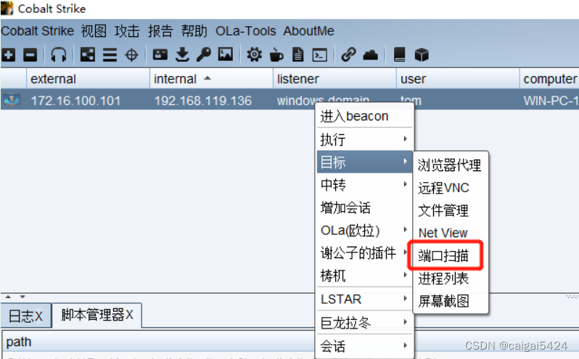Viewport: 579px width, 359px height.
Task: Close the 日志 tab with its X
Action: (38, 316)
